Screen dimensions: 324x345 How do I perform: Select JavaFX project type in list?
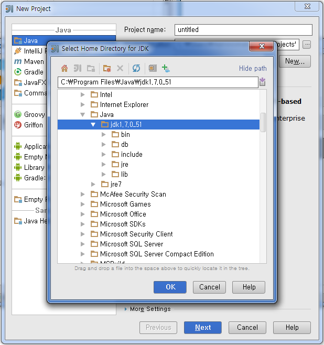pos(30,82)
